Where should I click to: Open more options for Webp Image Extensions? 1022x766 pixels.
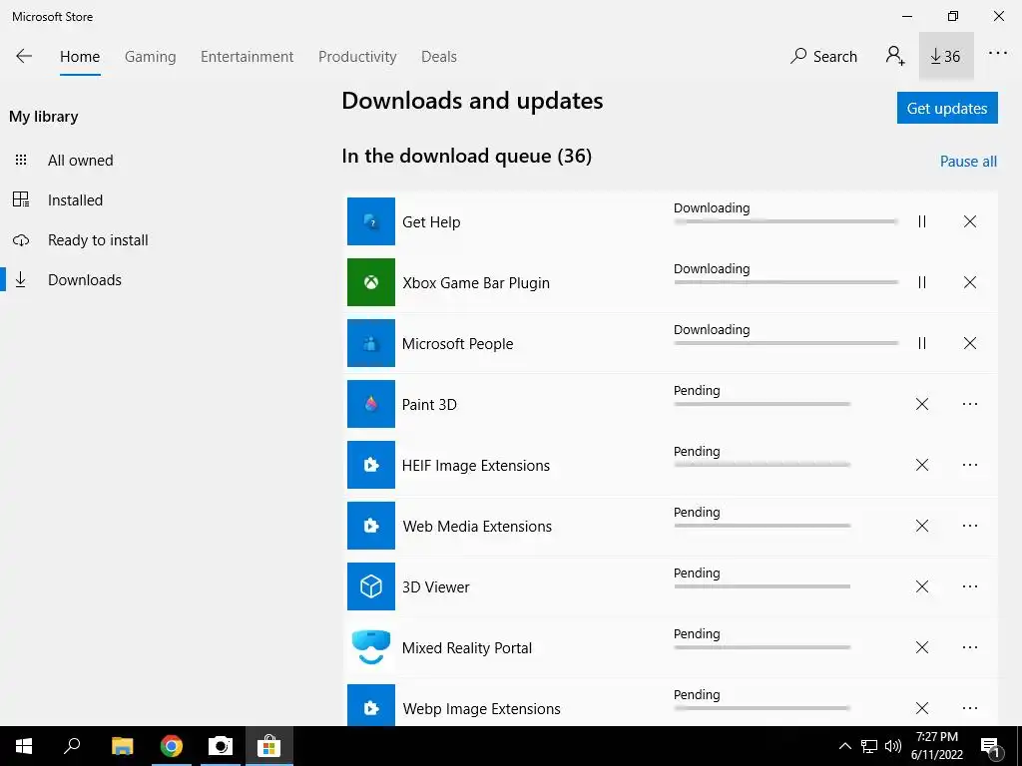point(970,708)
